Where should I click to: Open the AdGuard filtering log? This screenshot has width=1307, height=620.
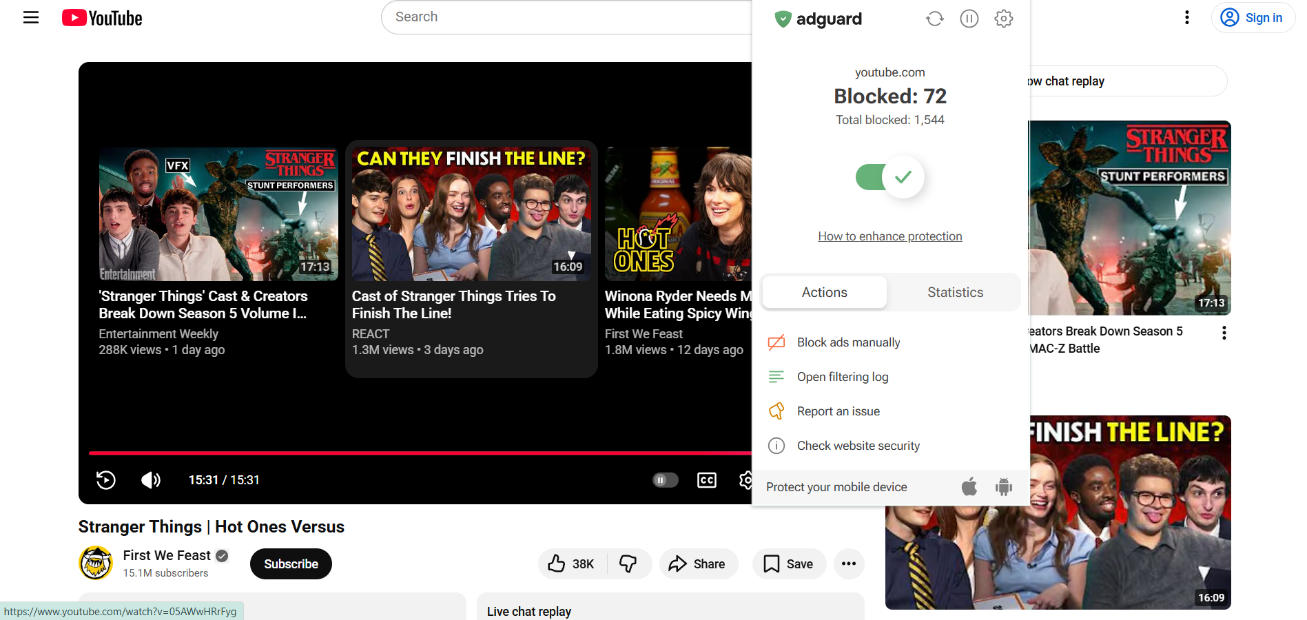click(843, 376)
